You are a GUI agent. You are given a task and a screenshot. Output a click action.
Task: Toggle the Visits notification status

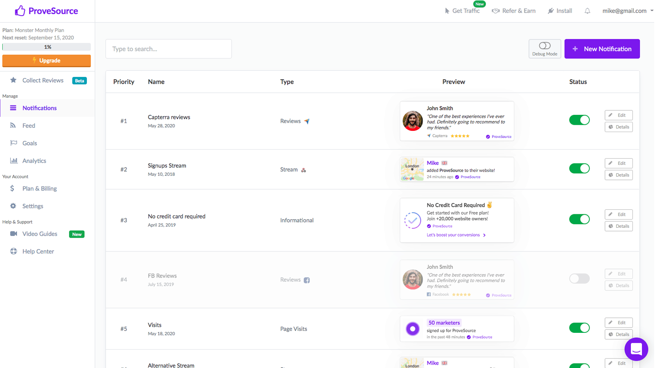579,328
